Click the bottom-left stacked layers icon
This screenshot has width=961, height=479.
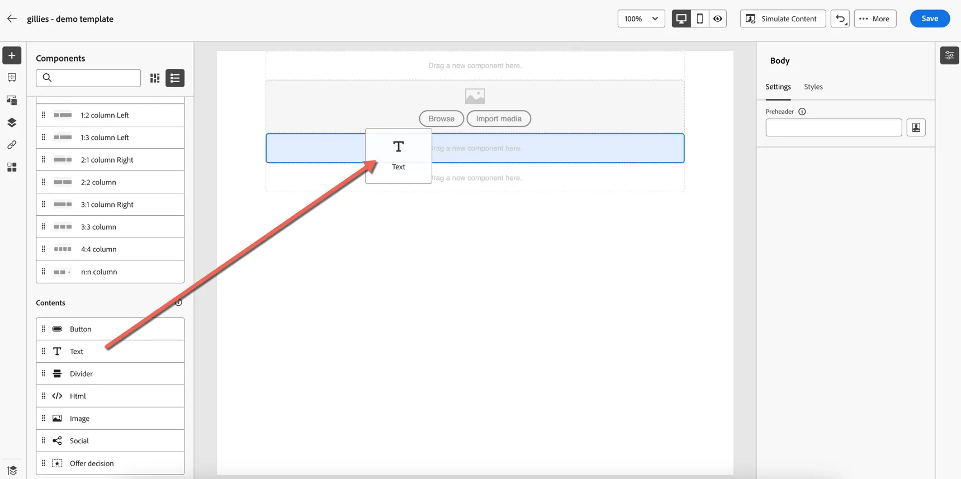pyautogui.click(x=12, y=470)
